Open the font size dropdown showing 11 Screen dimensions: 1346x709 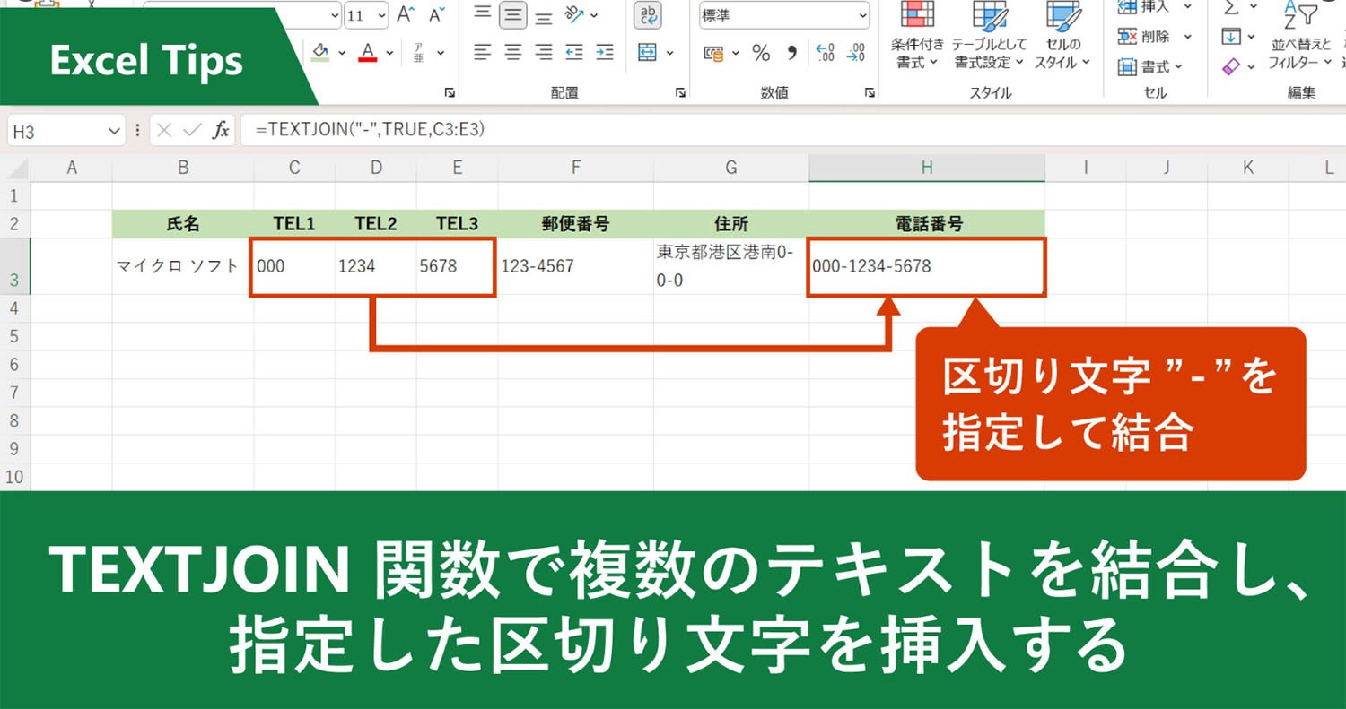[367, 15]
